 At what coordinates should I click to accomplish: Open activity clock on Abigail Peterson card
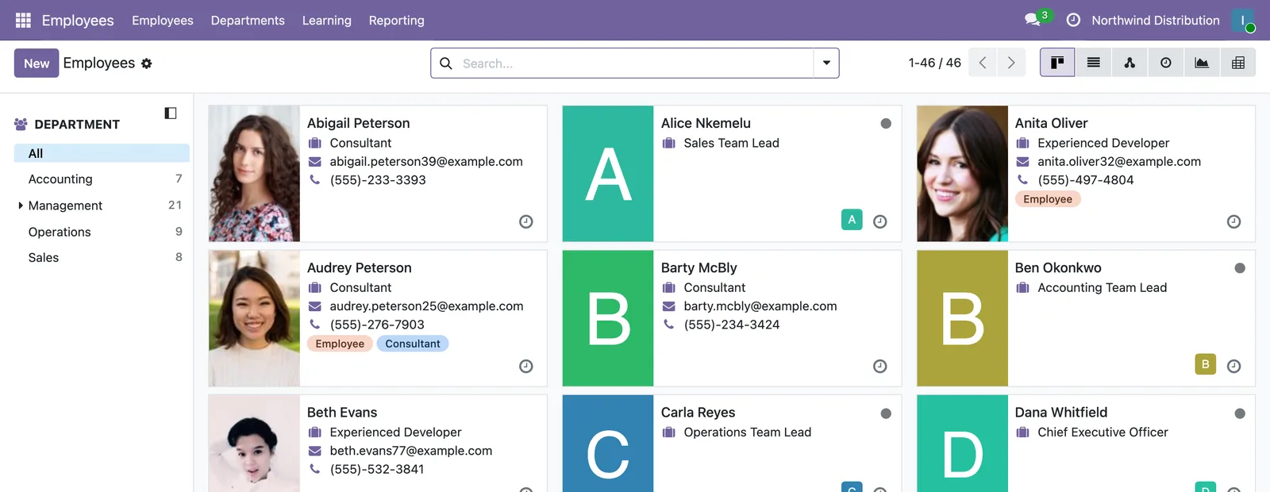[x=525, y=221]
